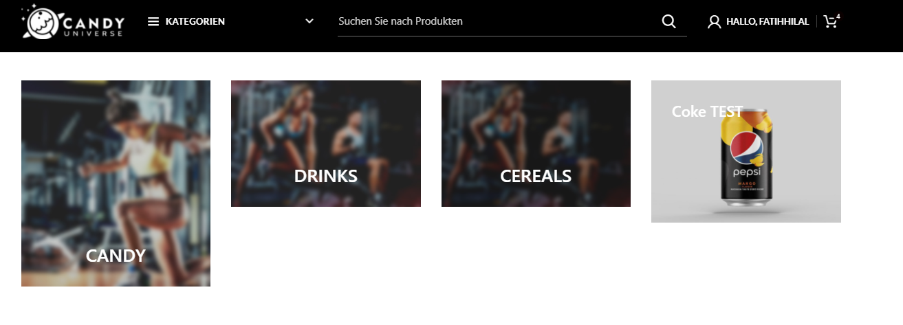Open the CEREALS category tile image
This screenshot has height=325, width=903.
[536, 144]
